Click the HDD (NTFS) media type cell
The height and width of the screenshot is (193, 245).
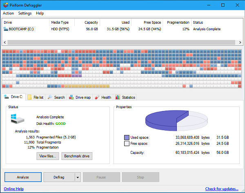60,29
